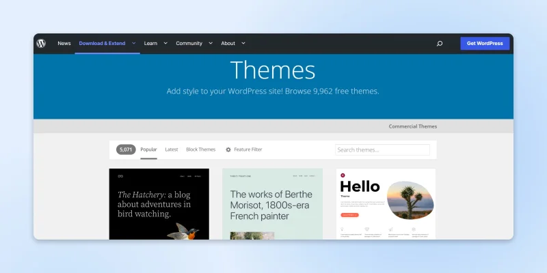547x273 pixels.
Task: Open the News menu item
Action: click(x=64, y=43)
